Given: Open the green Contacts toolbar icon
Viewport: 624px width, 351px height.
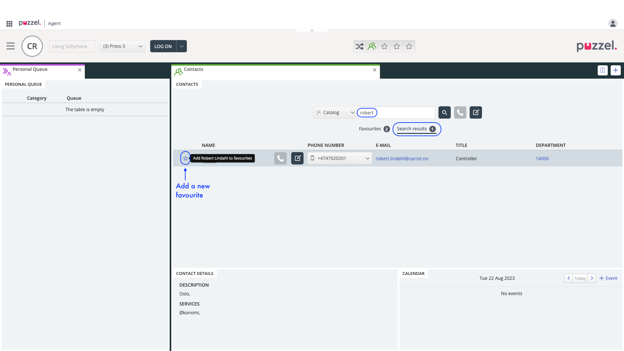Looking at the screenshot, I should [372, 46].
